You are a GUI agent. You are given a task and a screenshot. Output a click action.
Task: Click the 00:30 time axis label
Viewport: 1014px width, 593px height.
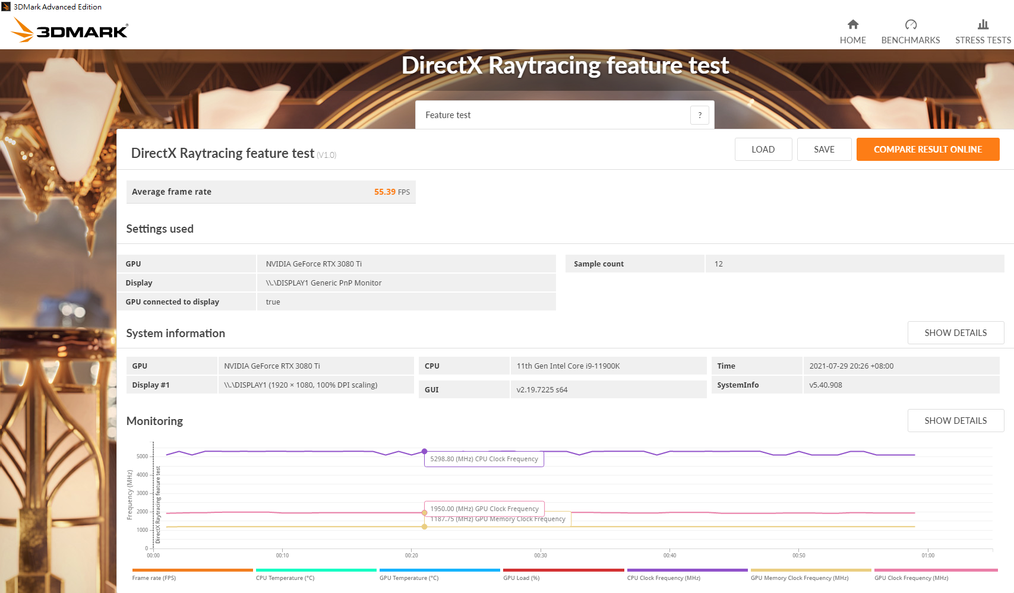click(x=541, y=556)
